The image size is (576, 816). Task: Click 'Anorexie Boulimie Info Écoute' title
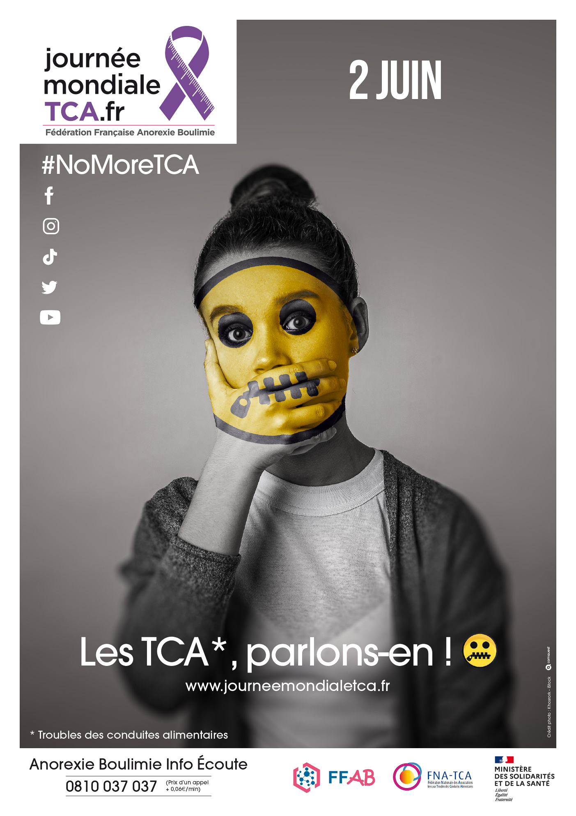click(x=138, y=764)
